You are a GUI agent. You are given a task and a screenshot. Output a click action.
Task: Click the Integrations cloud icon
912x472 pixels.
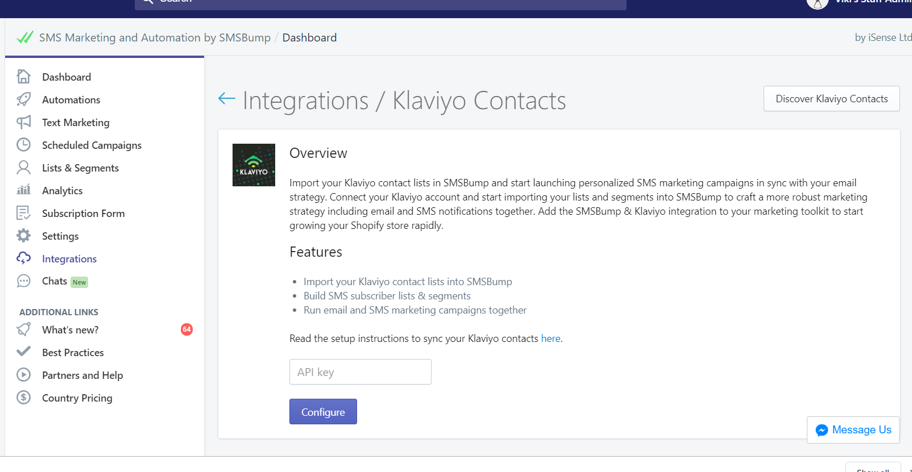pyautogui.click(x=23, y=258)
